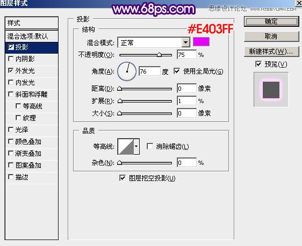Enable the 颜色叠加 color overlay checkbox
The width and height of the screenshot is (302, 246).
click(11, 142)
